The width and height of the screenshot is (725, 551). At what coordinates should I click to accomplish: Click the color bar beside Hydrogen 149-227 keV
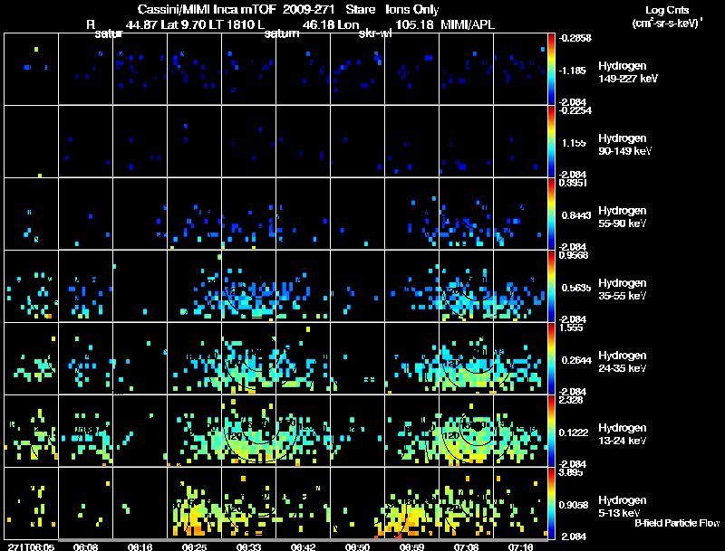[x=551, y=69]
